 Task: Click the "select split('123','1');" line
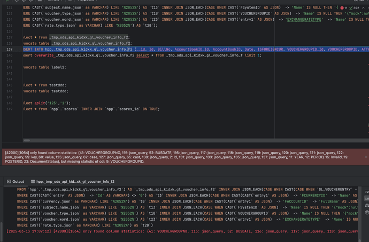(x=47, y=103)
